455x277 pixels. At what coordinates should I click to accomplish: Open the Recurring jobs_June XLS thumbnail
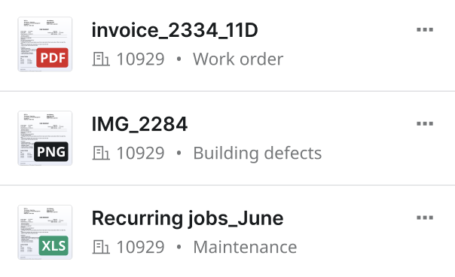click(x=45, y=232)
